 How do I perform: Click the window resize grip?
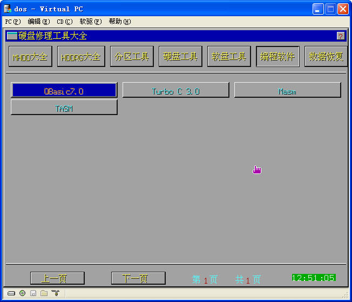346,296
